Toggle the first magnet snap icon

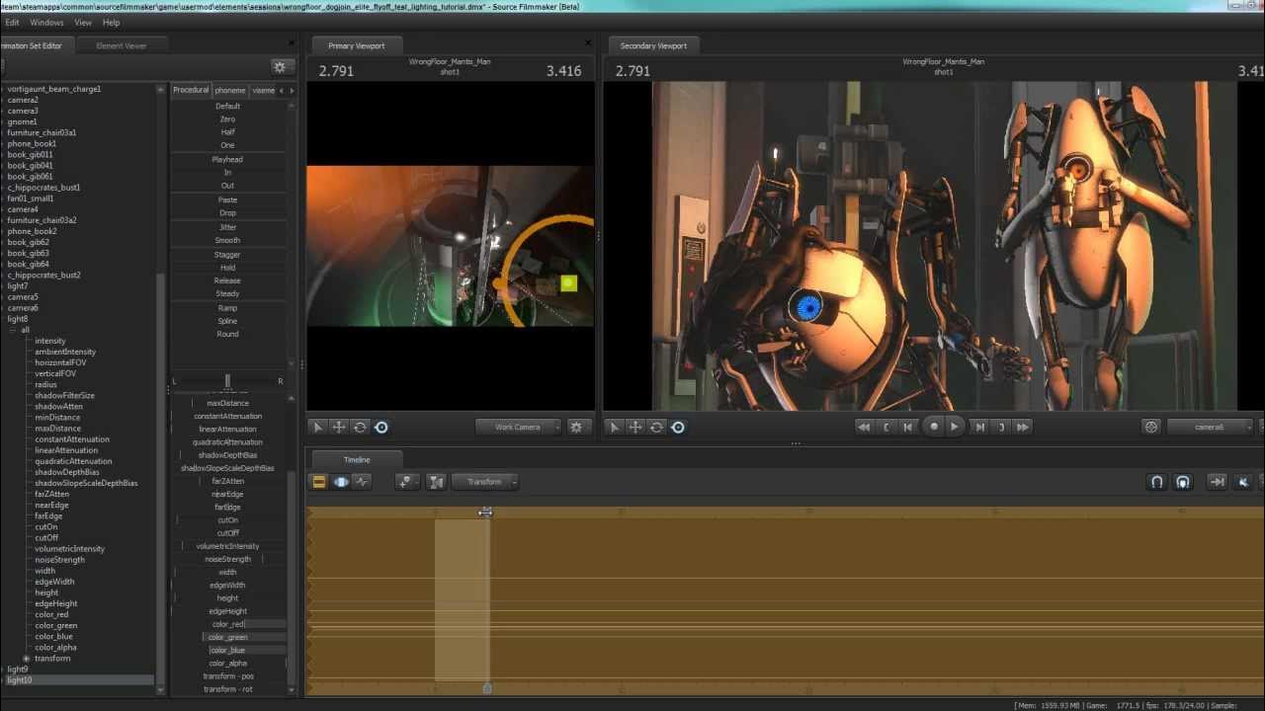1157,482
